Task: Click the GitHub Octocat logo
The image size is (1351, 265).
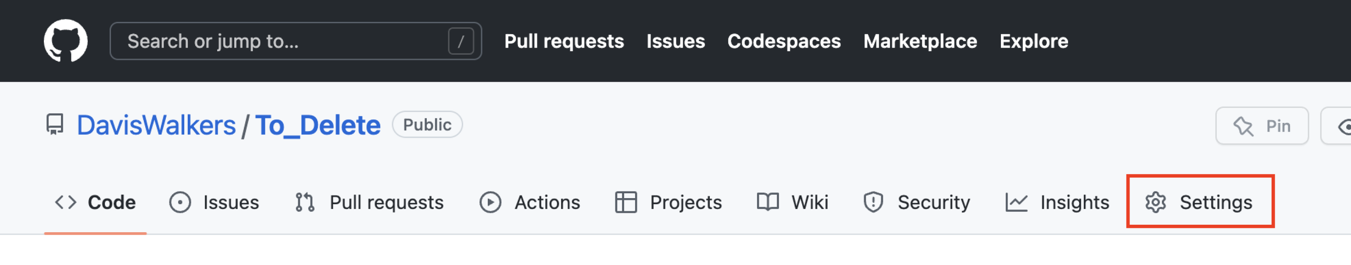Action: 65,41
